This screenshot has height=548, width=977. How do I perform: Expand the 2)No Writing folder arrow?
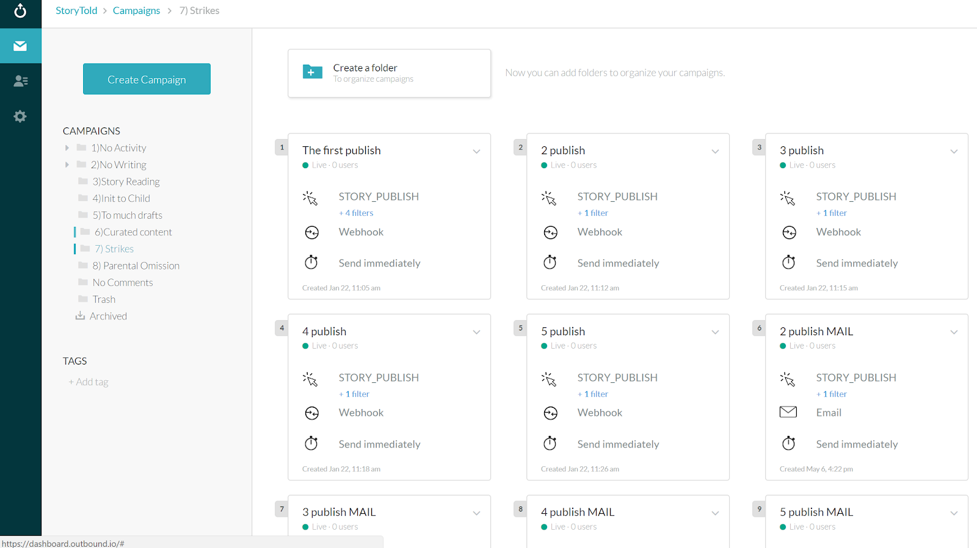(x=67, y=165)
